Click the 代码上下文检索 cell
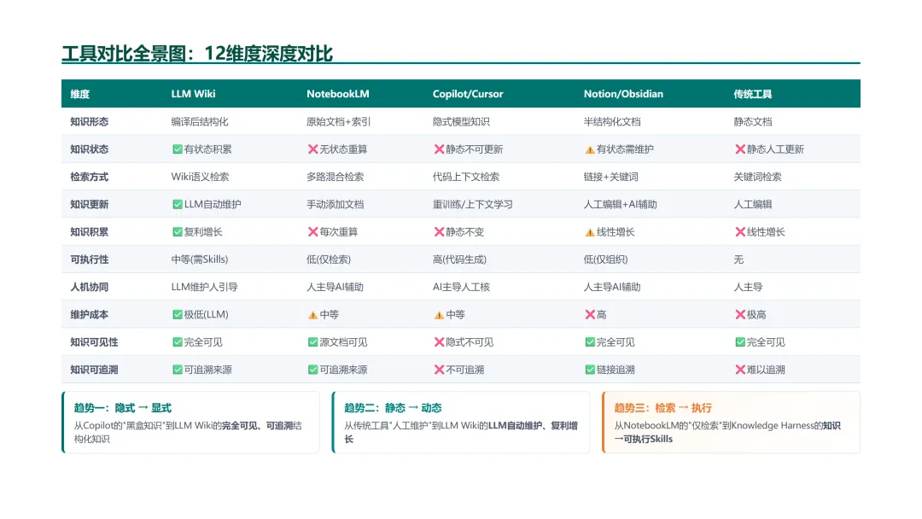The height and width of the screenshot is (519, 922). point(466,177)
